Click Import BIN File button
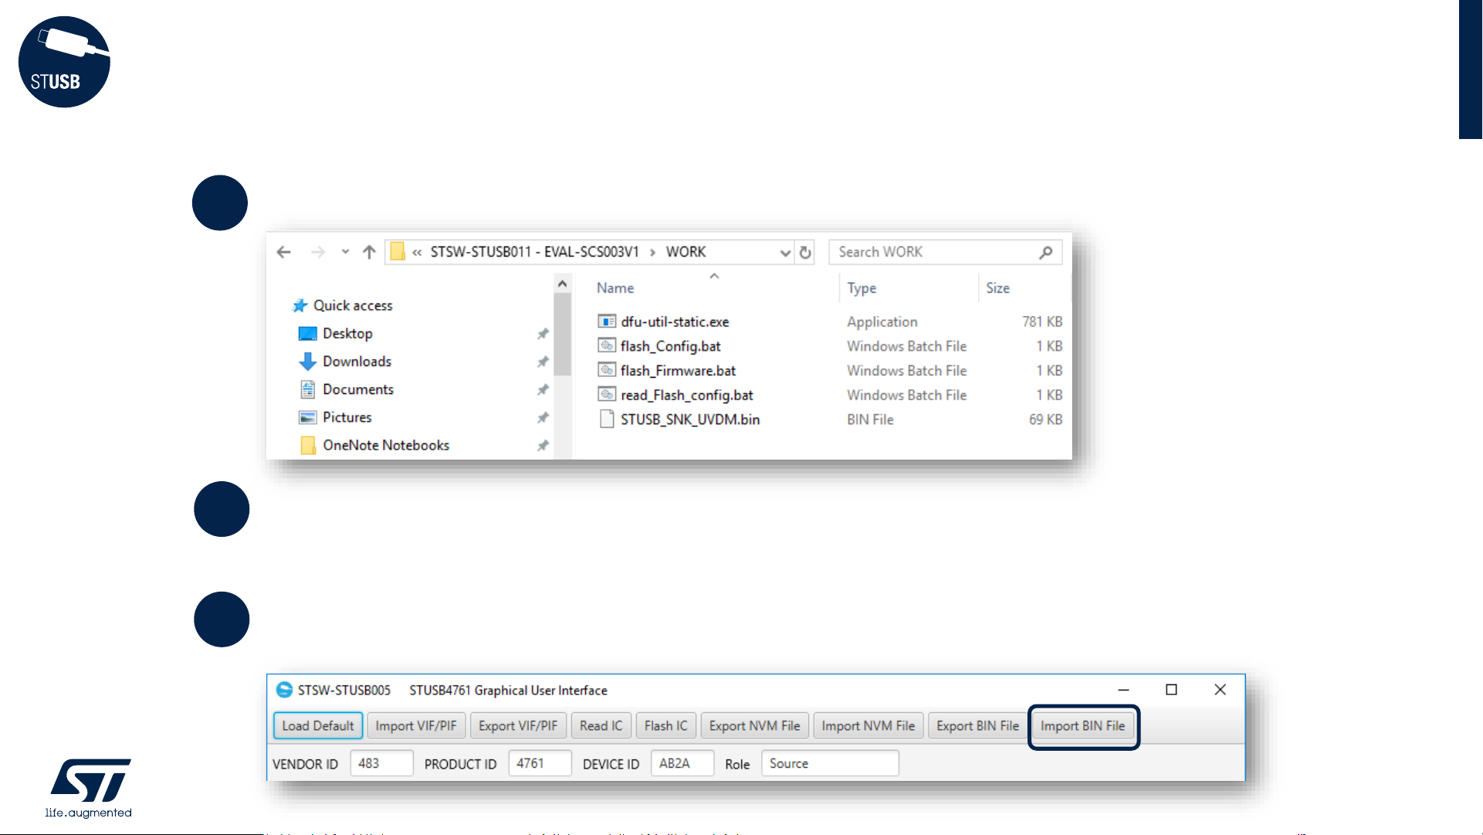Screen dimensions: 1483x835 coord(1082,726)
